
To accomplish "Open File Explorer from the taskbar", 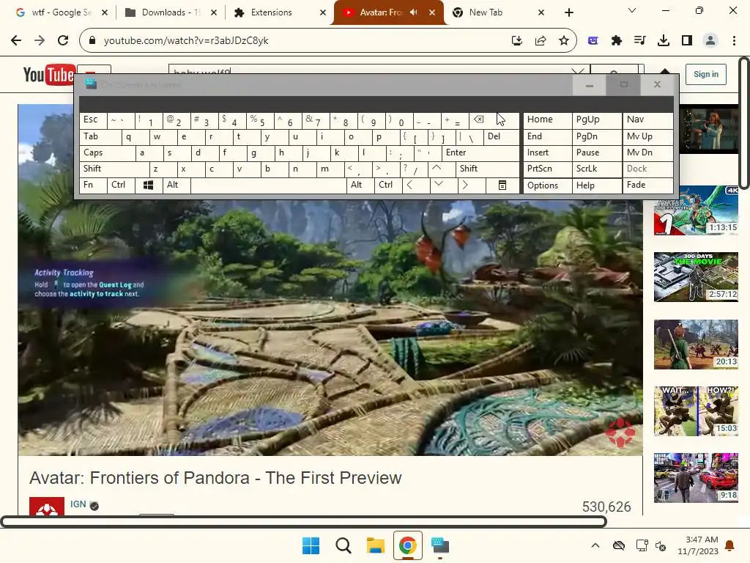I will pos(376,545).
